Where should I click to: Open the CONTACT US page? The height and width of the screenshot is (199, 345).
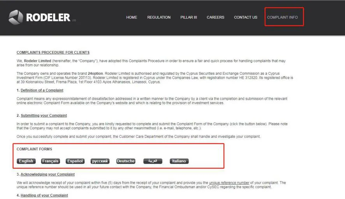click(x=246, y=18)
